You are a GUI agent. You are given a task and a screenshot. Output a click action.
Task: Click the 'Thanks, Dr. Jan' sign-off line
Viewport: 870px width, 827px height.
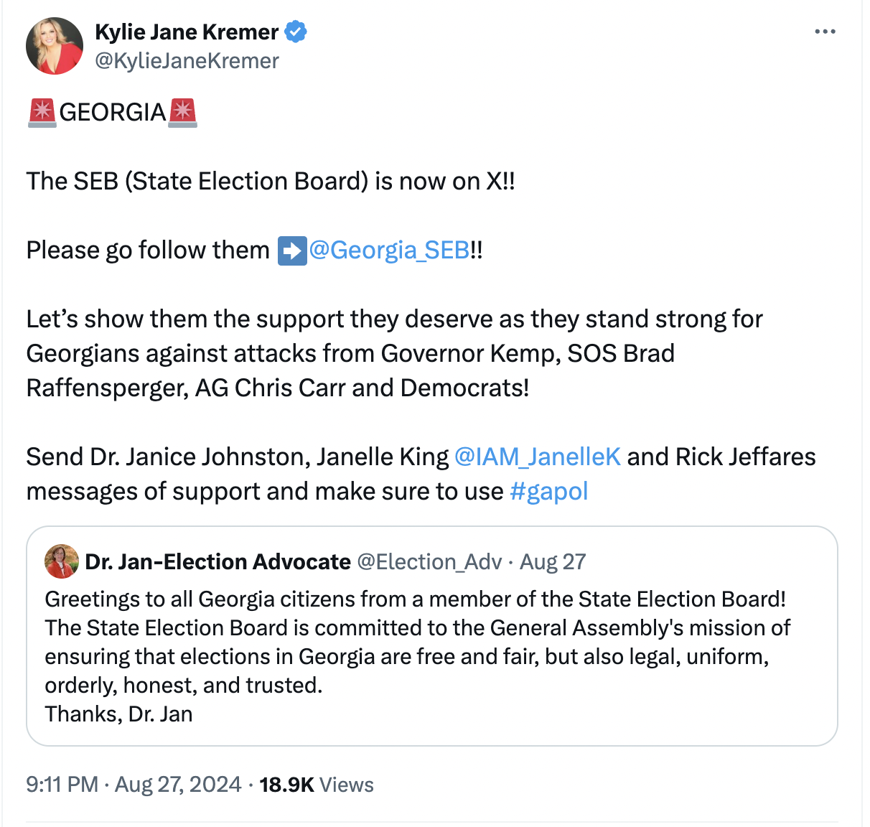pos(118,714)
